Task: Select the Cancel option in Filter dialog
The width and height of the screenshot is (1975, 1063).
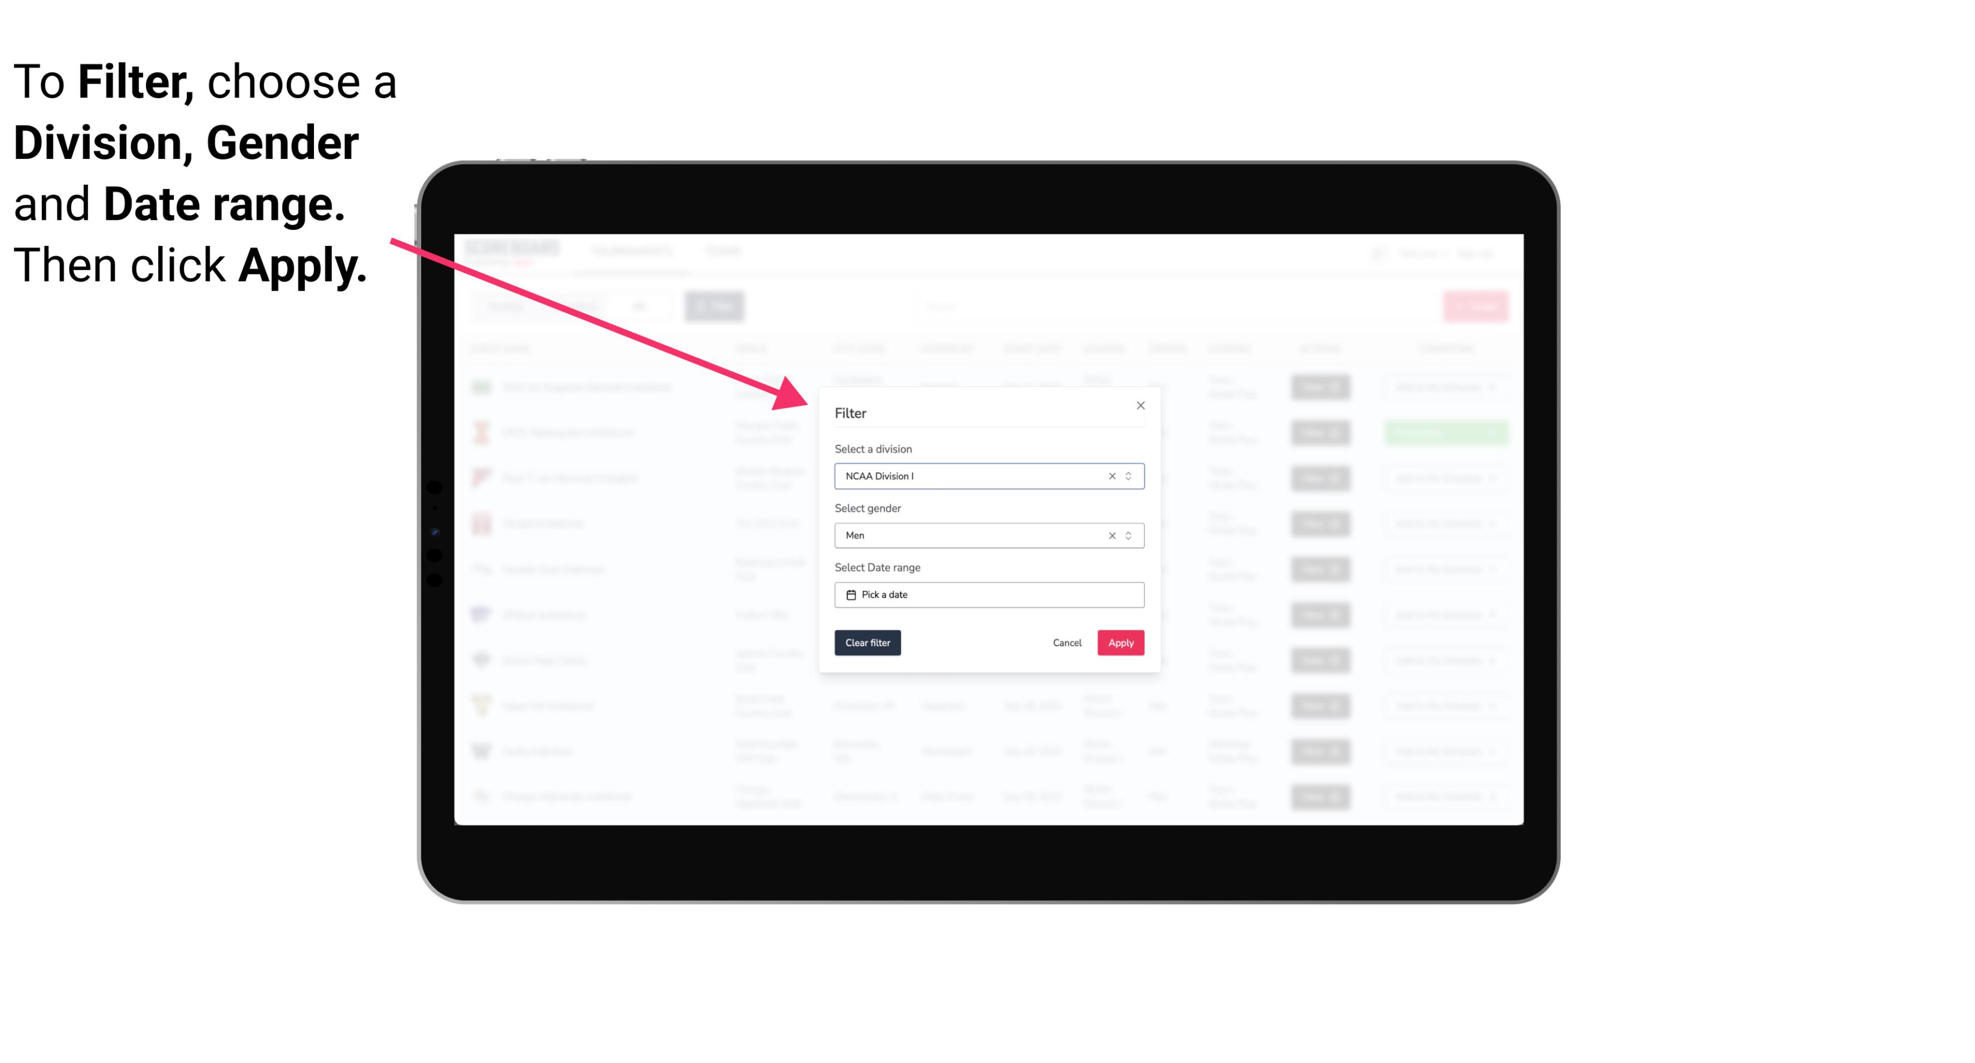Action: 1068,643
